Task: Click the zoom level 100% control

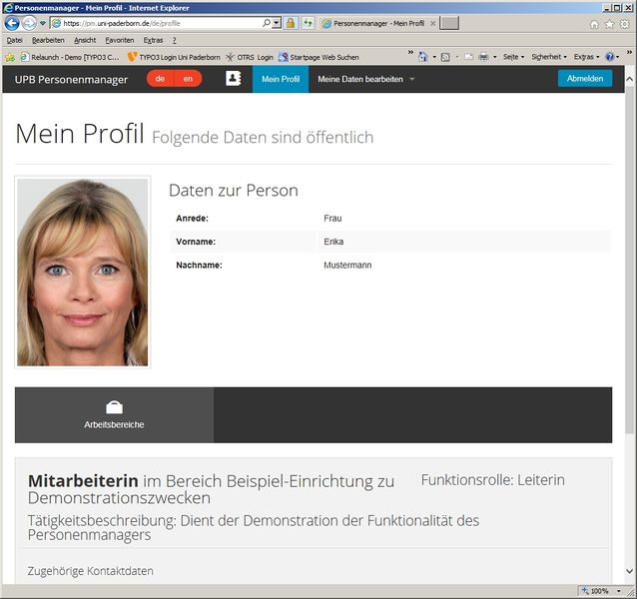Action: coord(602,591)
